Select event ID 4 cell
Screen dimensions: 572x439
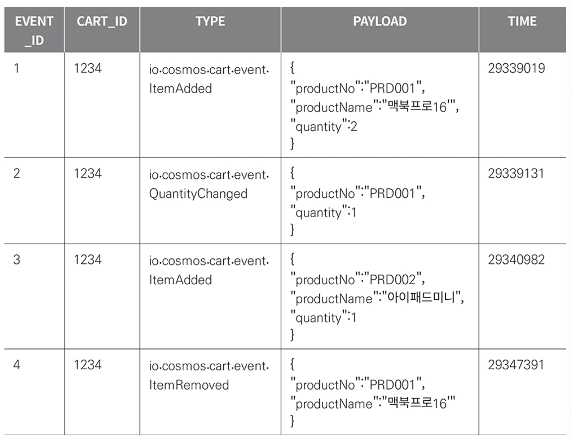(16, 365)
